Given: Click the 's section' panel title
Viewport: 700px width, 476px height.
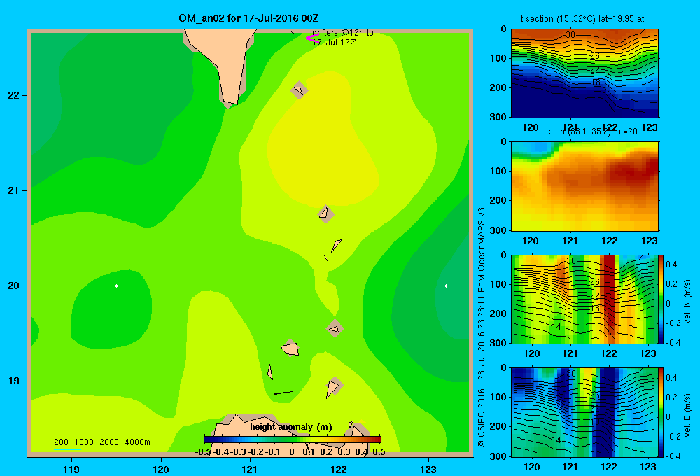Looking at the screenshot, I should coord(584,132).
